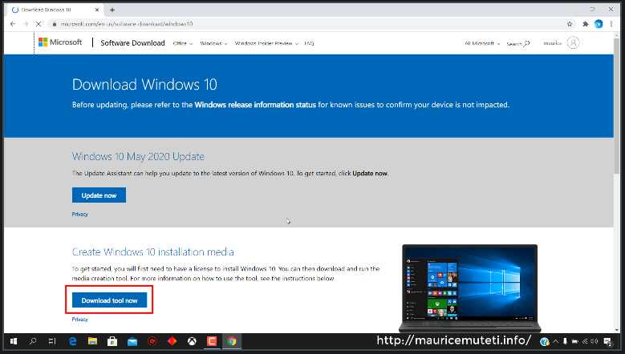The width and height of the screenshot is (625, 354).
Task: Open the Windows Start menu
Action: tap(14, 341)
